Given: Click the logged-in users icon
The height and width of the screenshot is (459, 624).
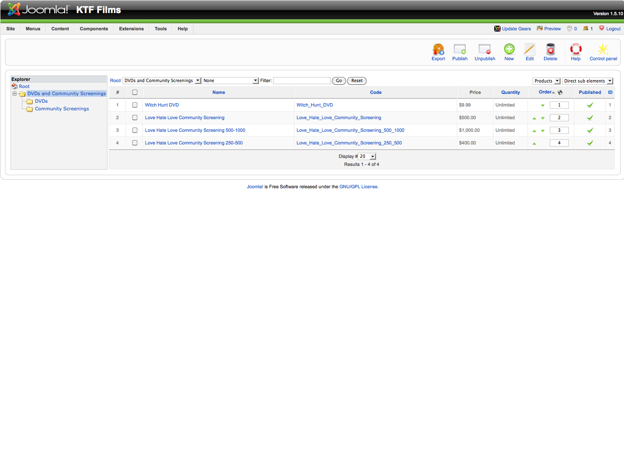Looking at the screenshot, I should (586, 28).
